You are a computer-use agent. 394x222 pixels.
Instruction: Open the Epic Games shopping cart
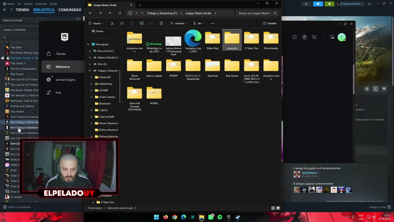point(314,37)
